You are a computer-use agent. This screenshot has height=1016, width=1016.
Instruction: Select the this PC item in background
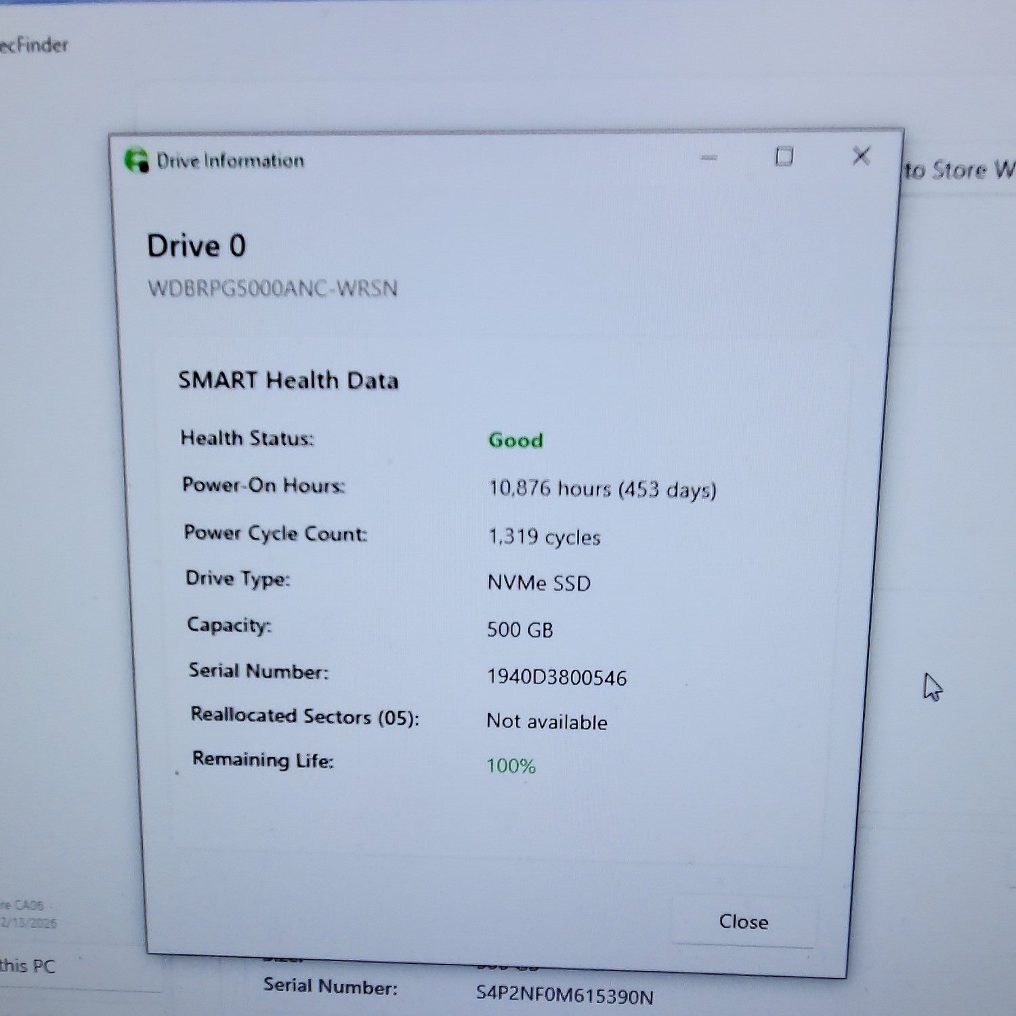point(28,965)
